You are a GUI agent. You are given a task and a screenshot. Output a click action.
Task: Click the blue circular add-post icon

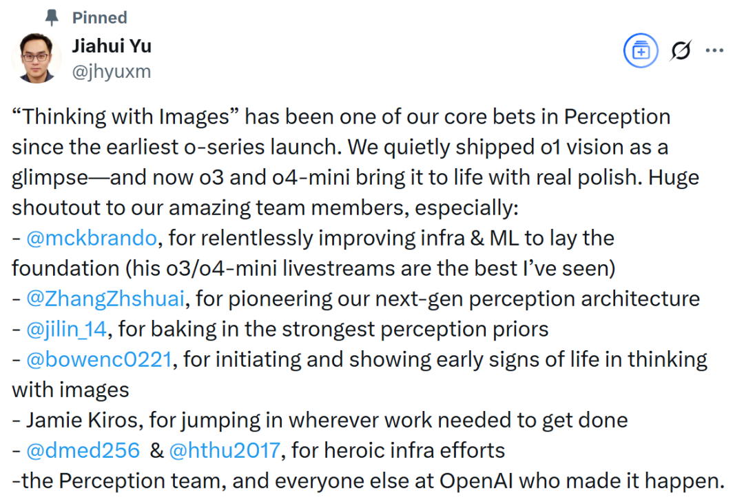click(641, 50)
